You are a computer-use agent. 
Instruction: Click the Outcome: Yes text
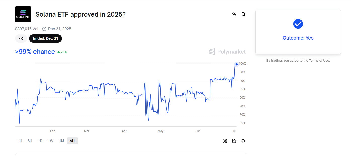coord(298,38)
